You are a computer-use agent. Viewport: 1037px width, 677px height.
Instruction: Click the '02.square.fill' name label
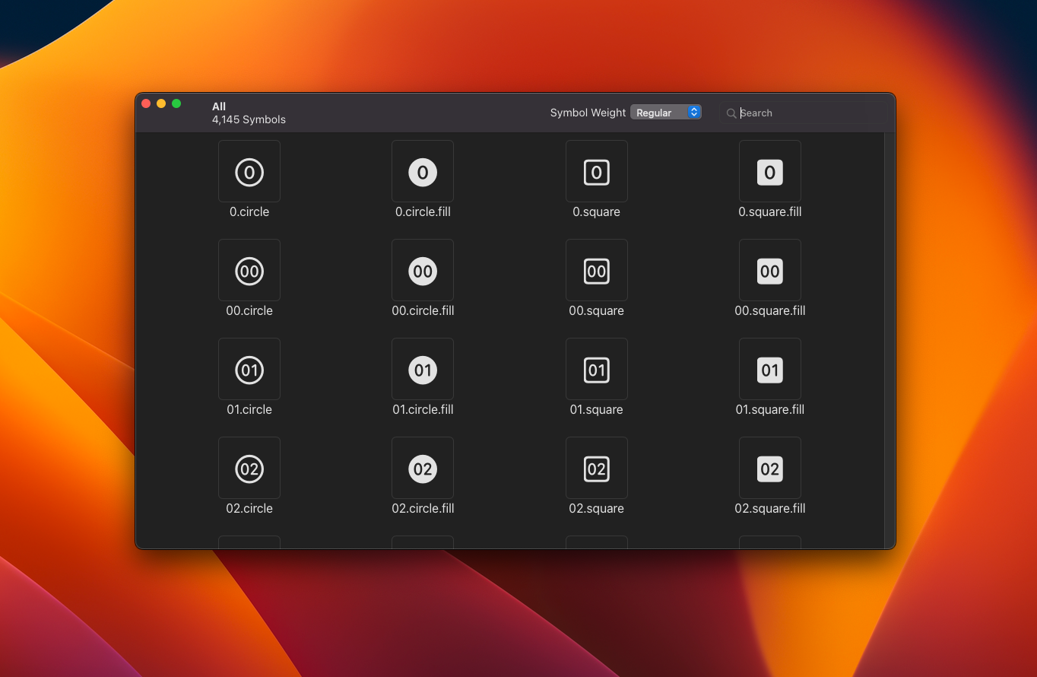[770, 509]
